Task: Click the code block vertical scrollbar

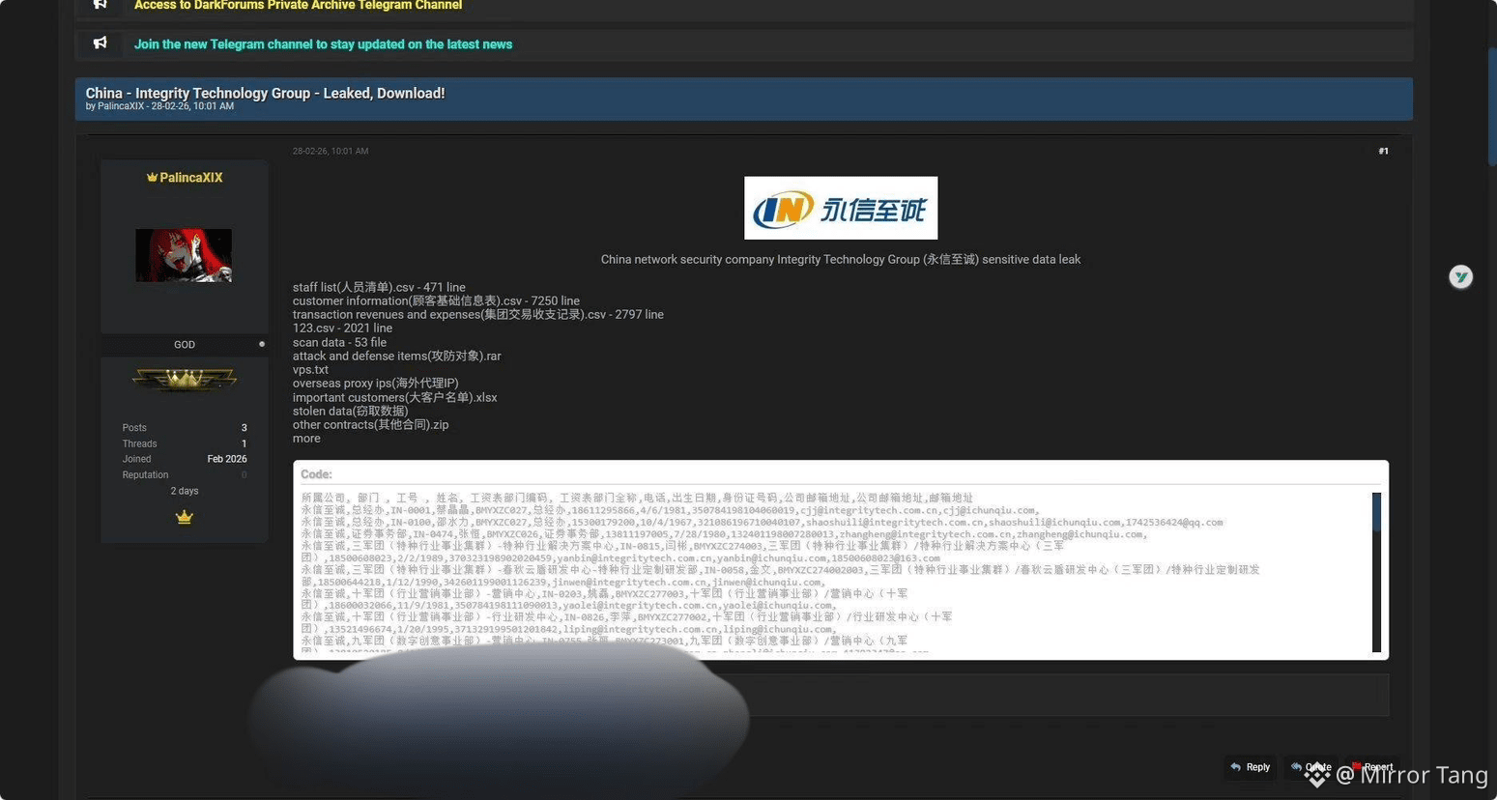Action: coord(1376,573)
